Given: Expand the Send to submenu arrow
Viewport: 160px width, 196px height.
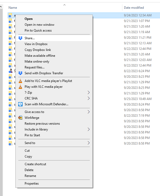Looking at the screenshot, I should (x=88, y=143).
